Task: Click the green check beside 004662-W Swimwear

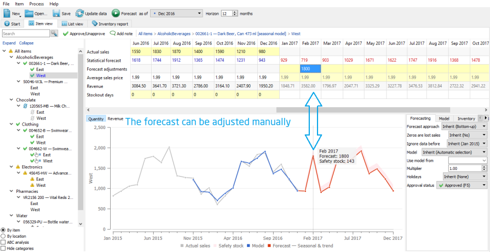Action: coord(26,148)
